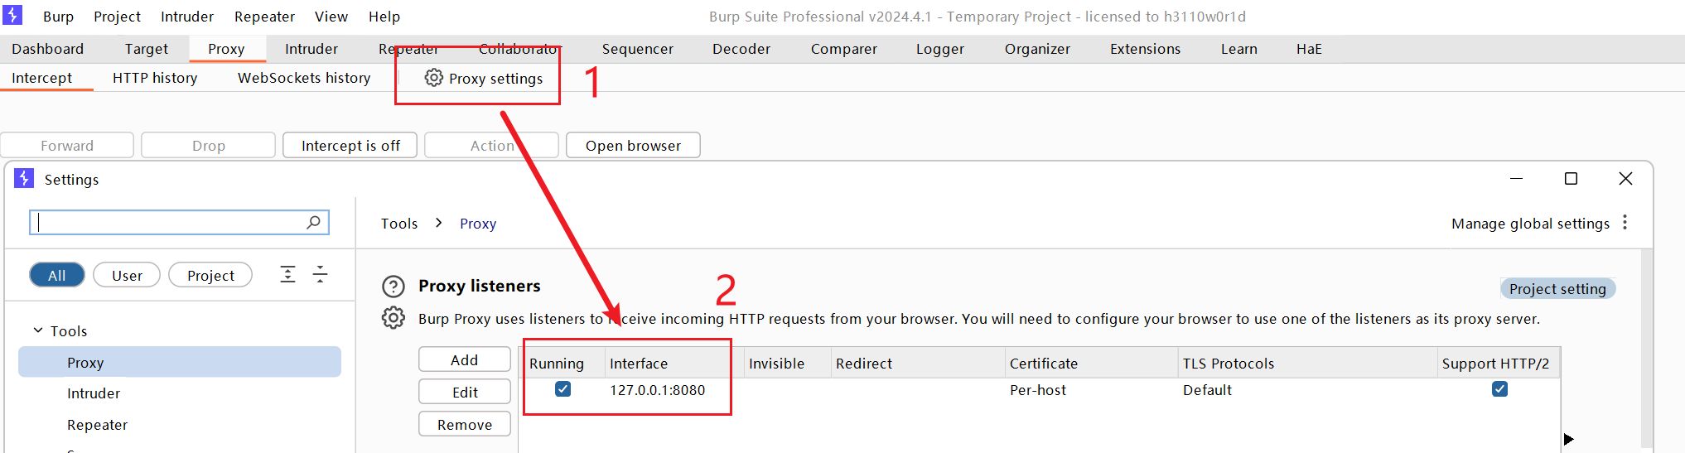Open the Repeater menu in the menu bar
This screenshot has height=453, width=1685.
tap(264, 17)
